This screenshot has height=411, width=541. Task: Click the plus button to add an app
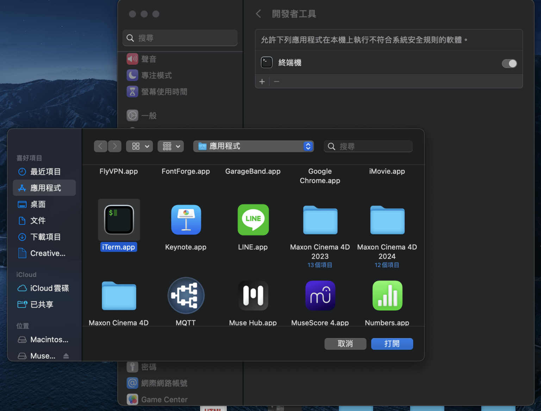click(x=262, y=82)
